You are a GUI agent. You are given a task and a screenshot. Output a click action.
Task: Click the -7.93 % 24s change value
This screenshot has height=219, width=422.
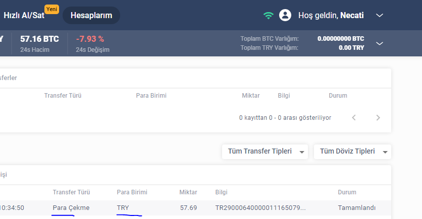click(90, 39)
